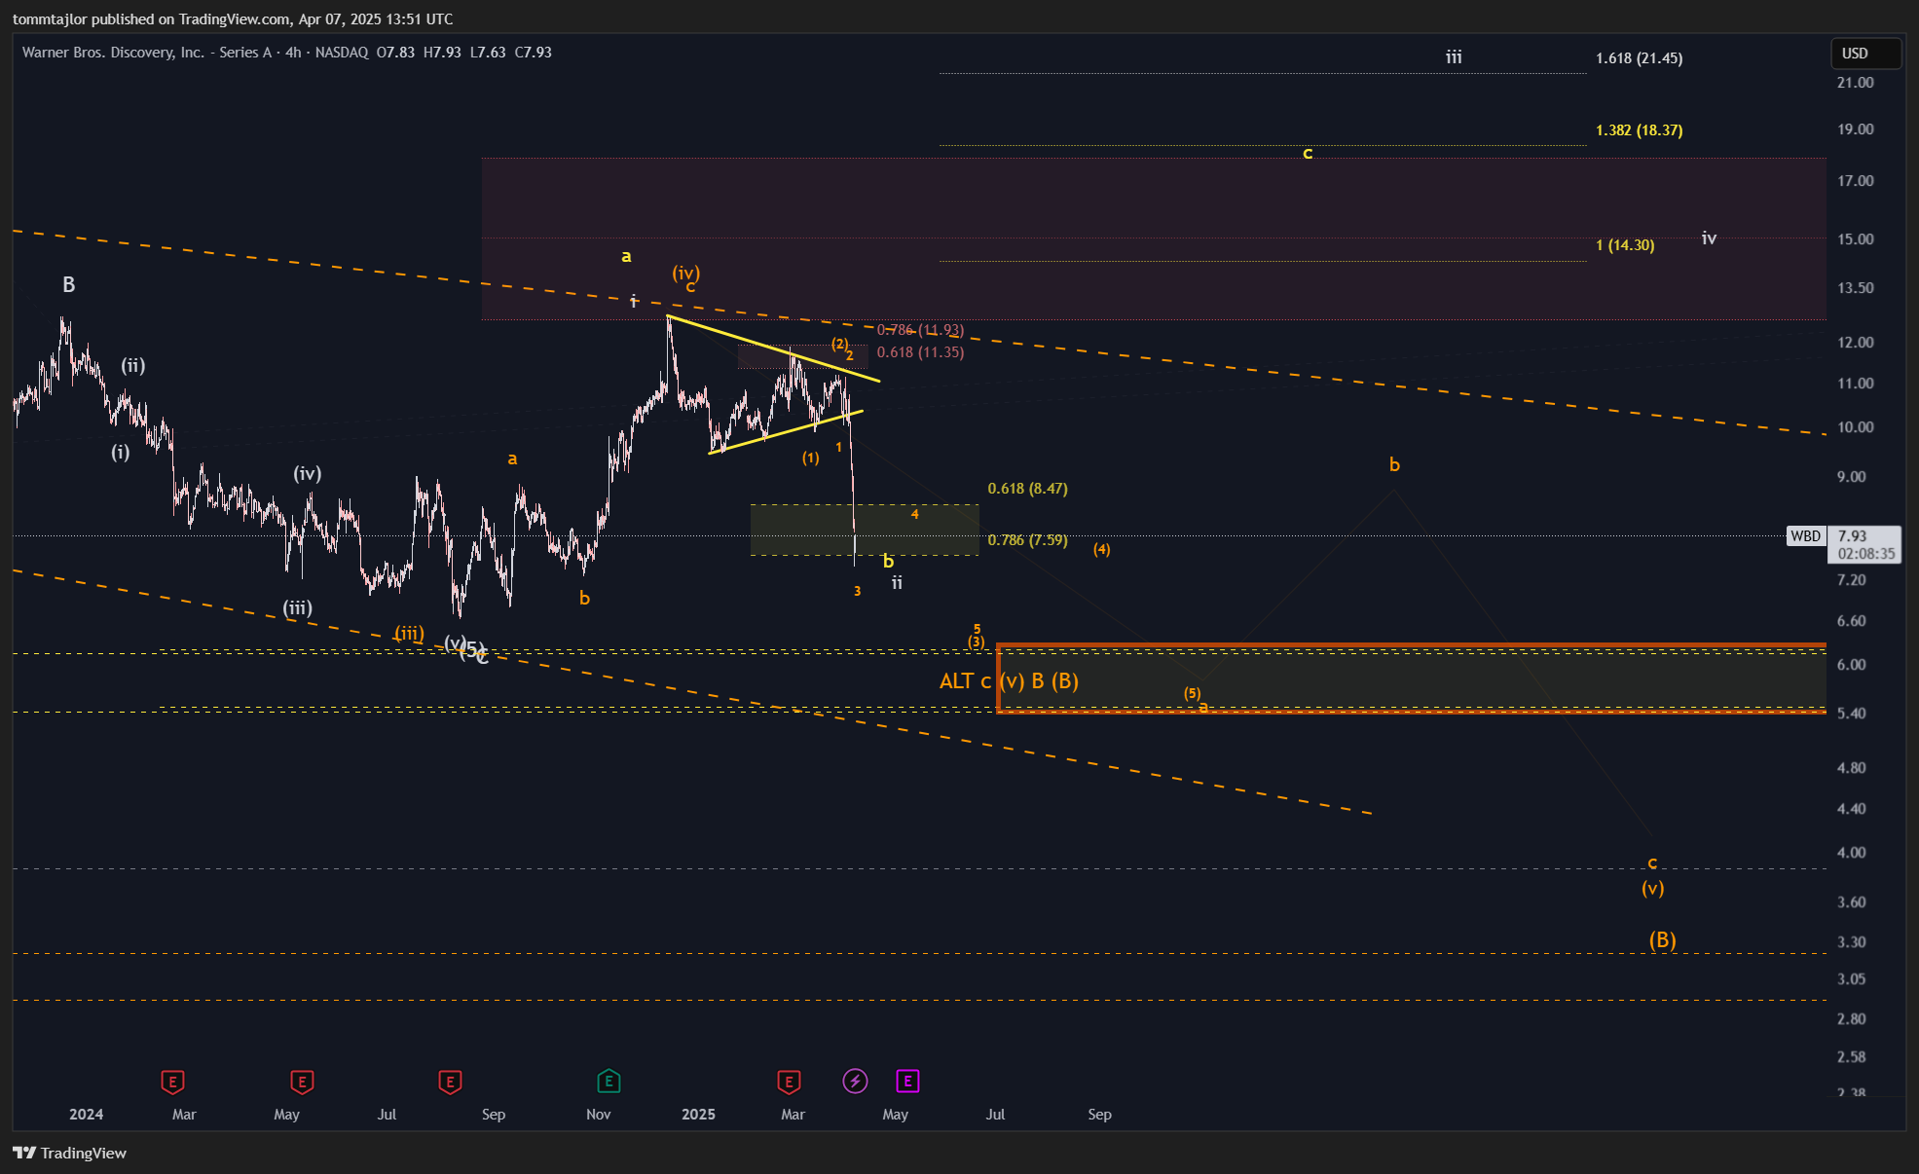Click the orange (iv) label near the peak
Image resolution: width=1919 pixels, height=1174 pixels.
(x=686, y=274)
